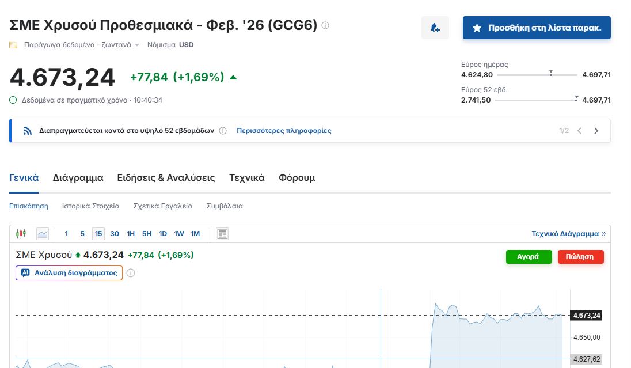Click the RSS feed icon in notice bar
Screen dimensions: 631x368
click(x=28, y=131)
